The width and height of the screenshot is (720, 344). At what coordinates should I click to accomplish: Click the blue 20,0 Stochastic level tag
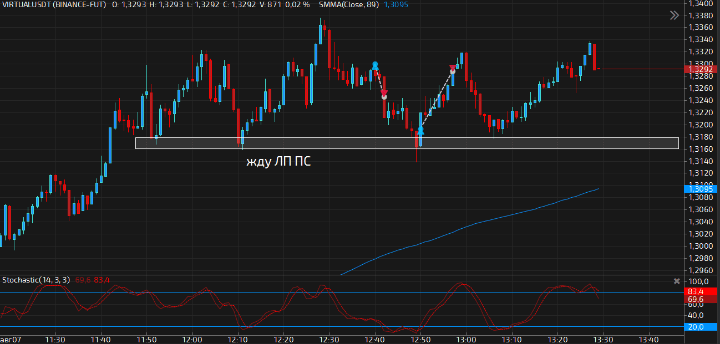click(702, 327)
